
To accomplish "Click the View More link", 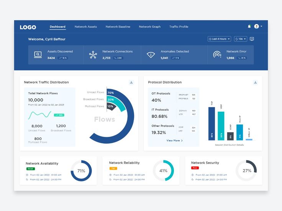I will (x=174, y=141).
